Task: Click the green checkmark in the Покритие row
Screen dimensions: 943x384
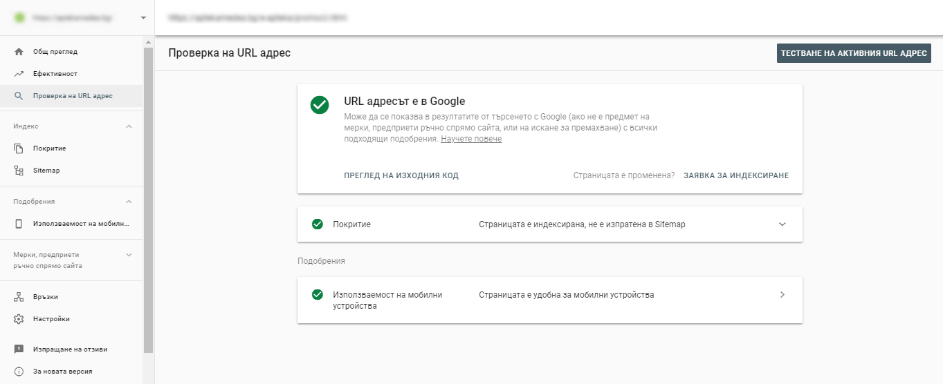Action: tap(318, 224)
